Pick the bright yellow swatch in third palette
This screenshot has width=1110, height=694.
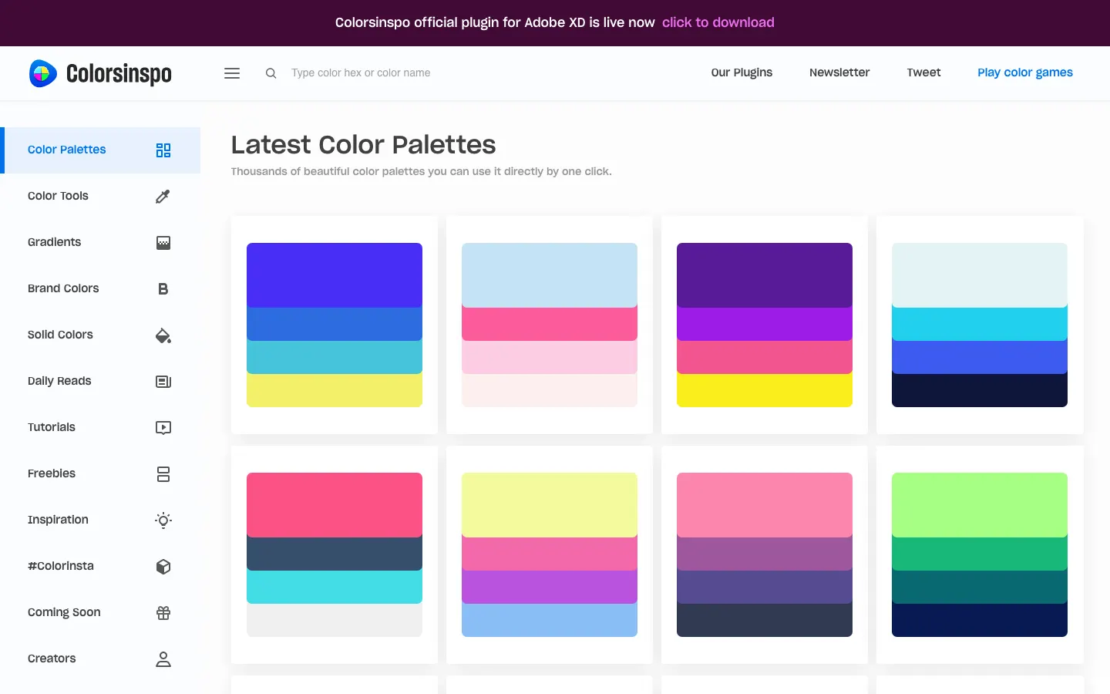click(x=764, y=390)
